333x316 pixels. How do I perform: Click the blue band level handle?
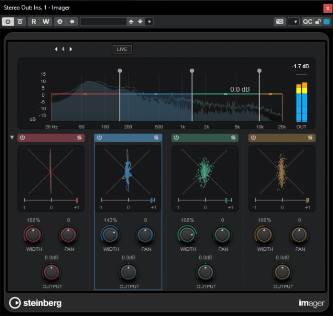[156, 94]
